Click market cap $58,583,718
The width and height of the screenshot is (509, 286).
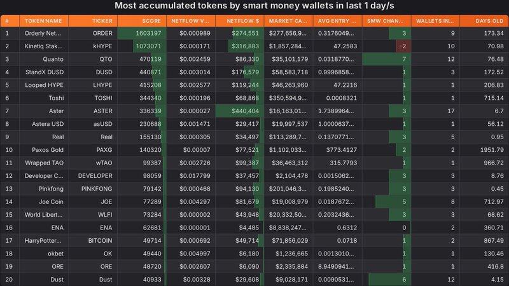290,72
